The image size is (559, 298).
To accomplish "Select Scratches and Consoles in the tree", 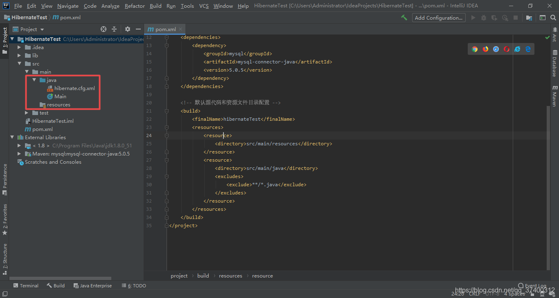I will click(x=49, y=162).
